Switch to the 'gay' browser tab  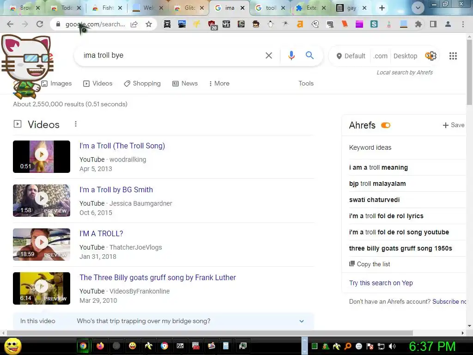[x=352, y=8]
